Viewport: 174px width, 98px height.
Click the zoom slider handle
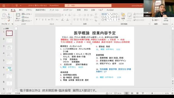152,93
